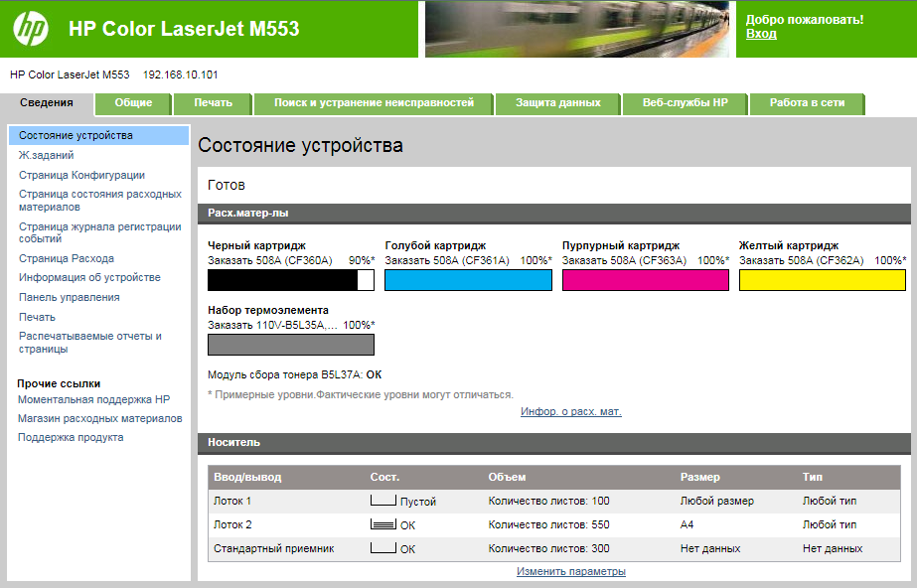Switch to the Печать tab

[213, 103]
